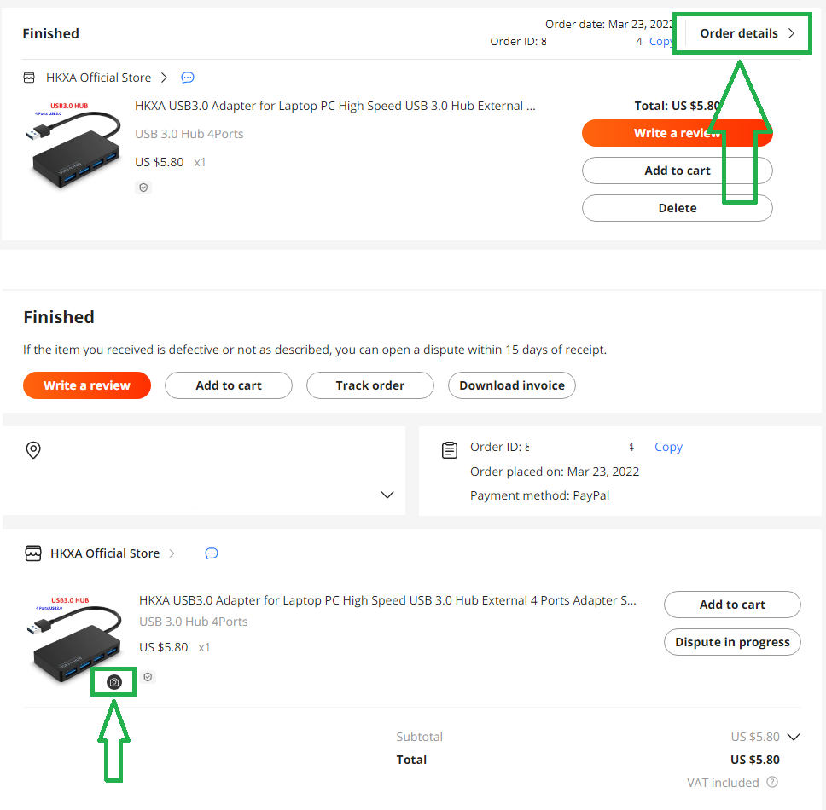
Task: Click the VAT included help question icon
Action: pyautogui.click(x=772, y=782)
